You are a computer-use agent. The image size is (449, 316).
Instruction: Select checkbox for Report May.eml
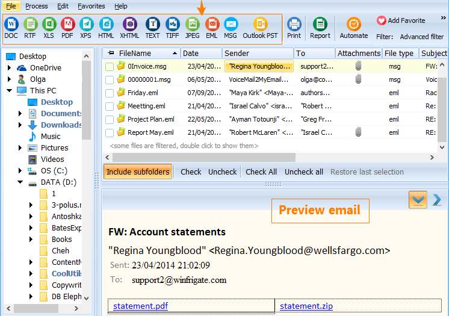tap(110, 132)
